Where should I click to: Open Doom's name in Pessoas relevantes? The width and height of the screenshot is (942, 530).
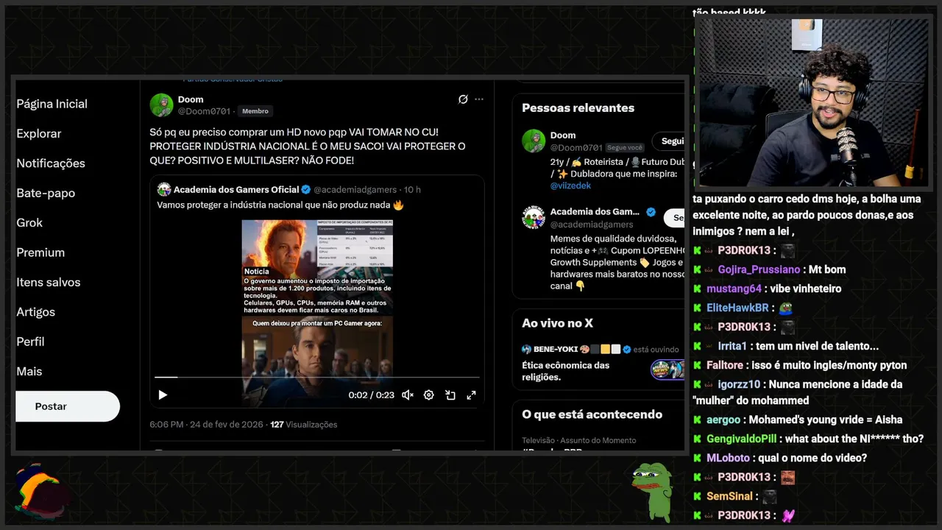click(563, 135)
